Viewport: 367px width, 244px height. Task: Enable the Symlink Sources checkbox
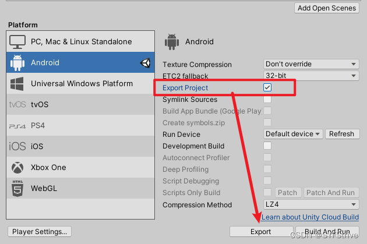pos(267,99)
